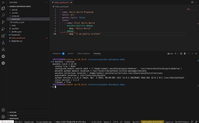The image size is (199, 123).
Task: Split the editor right
Action: pos(192,2)
